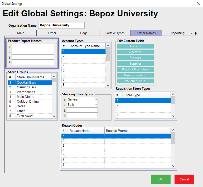Cancel the global settings changes

[x=184, y=179]
